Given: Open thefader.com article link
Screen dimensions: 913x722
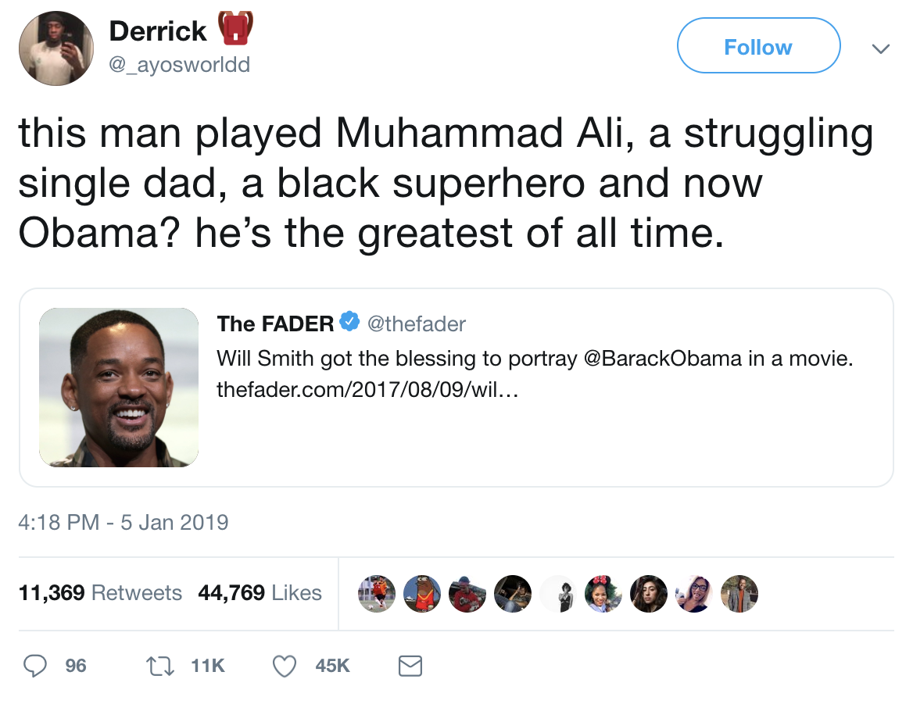Looking at the screenshot, I should pos(367,390).
